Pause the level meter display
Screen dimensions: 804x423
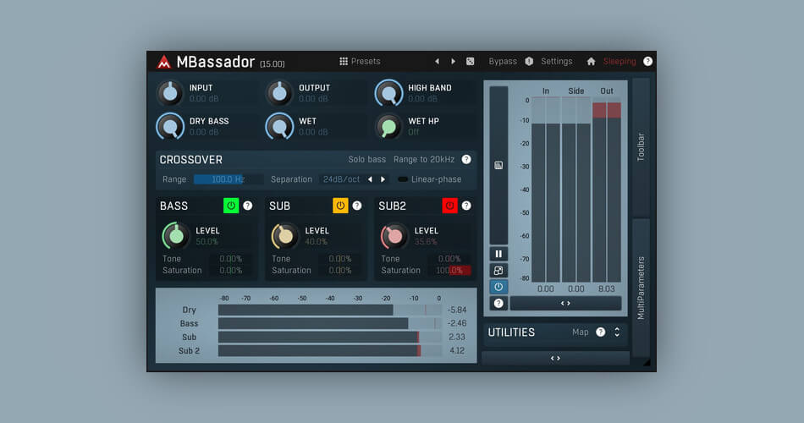click(x=498, y=254)
